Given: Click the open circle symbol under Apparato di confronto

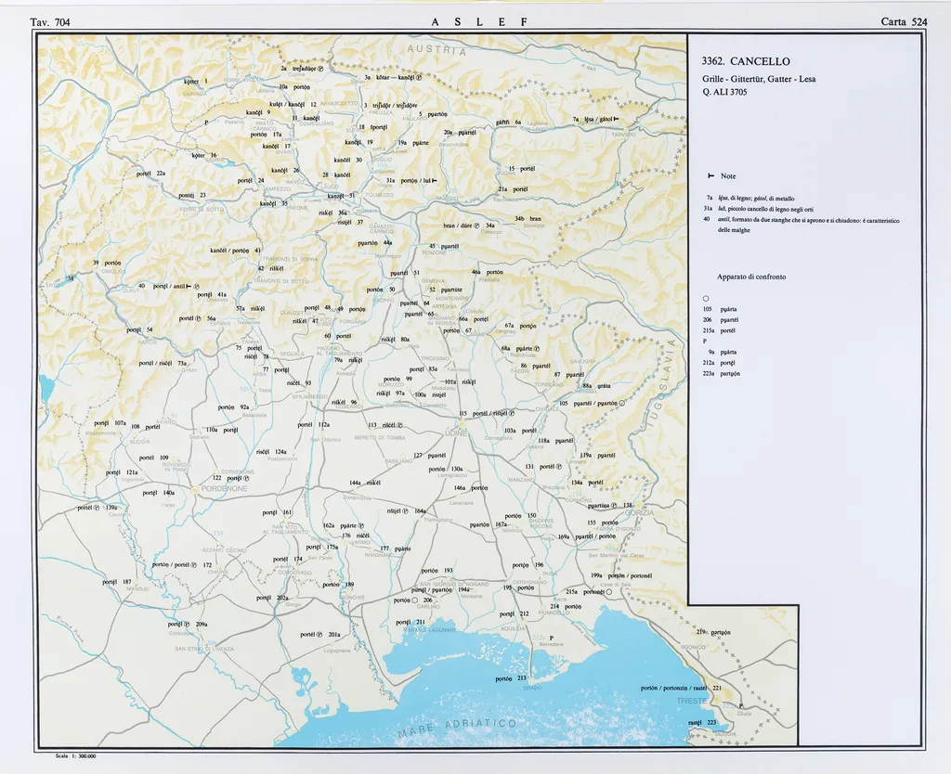Looking at the screenshot, I should pos(707,297).
